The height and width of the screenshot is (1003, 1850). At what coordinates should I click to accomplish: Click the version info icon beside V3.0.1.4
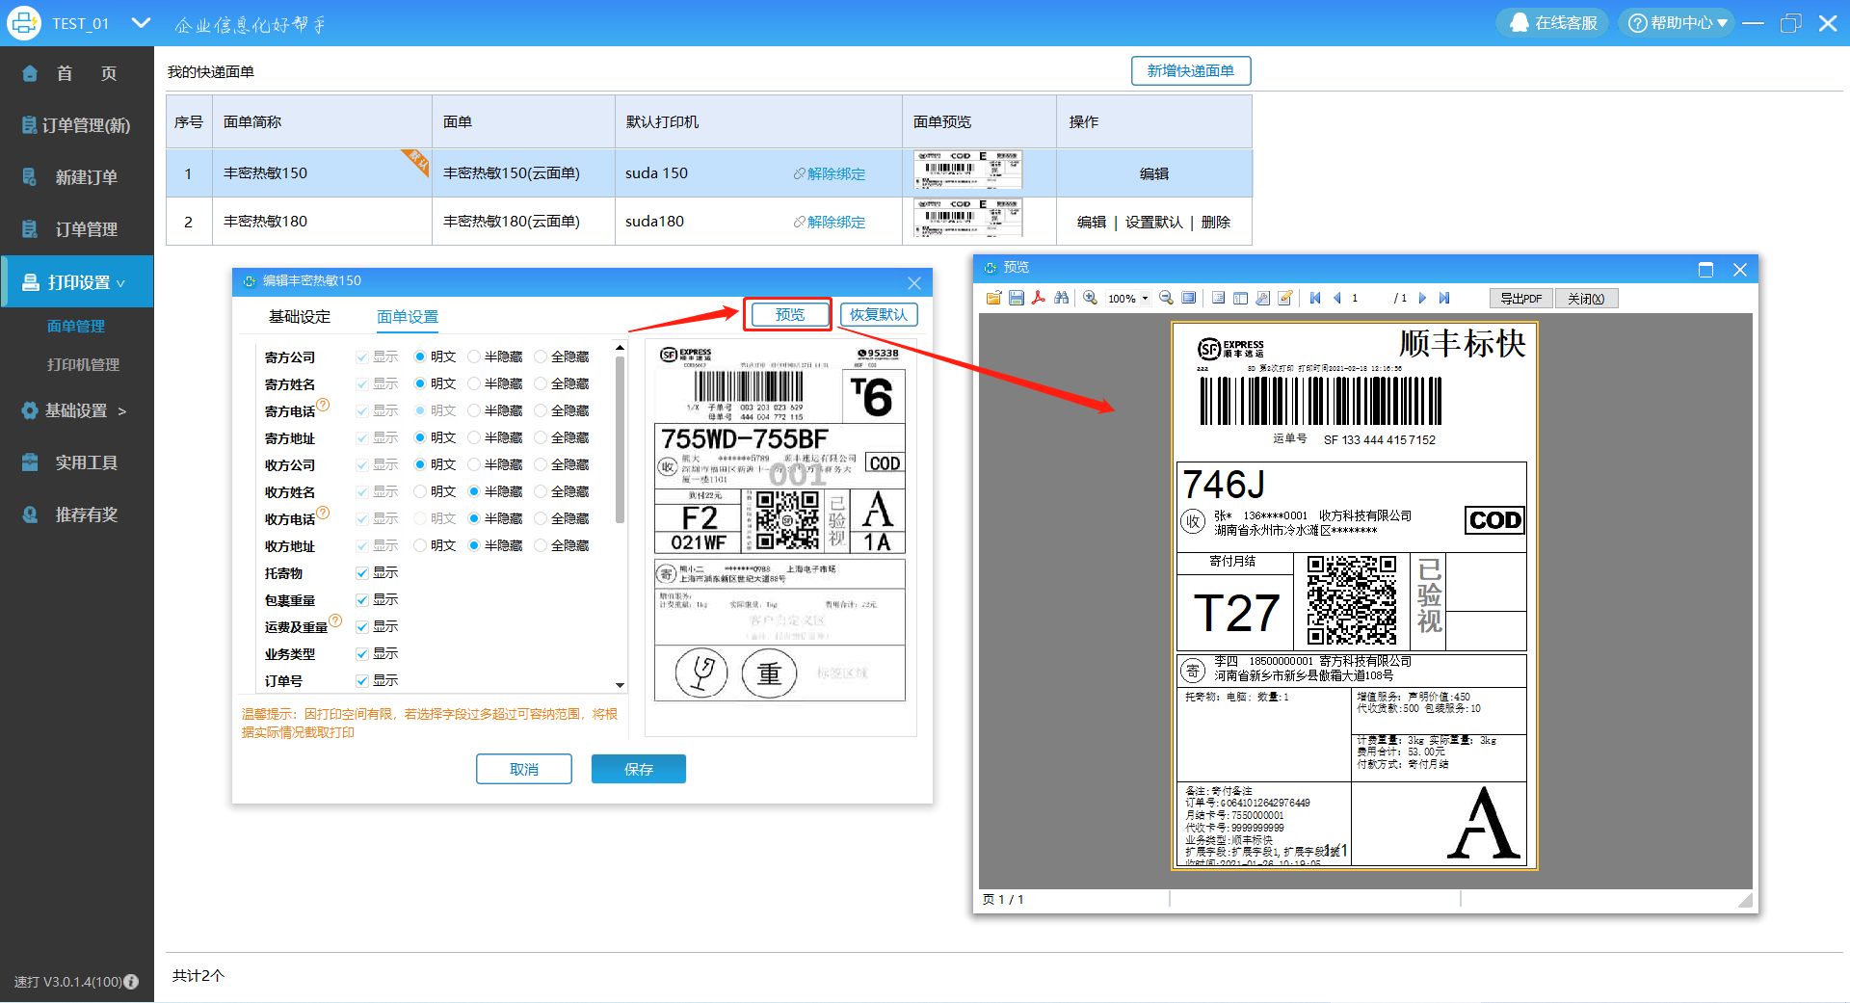click(132, 982)
